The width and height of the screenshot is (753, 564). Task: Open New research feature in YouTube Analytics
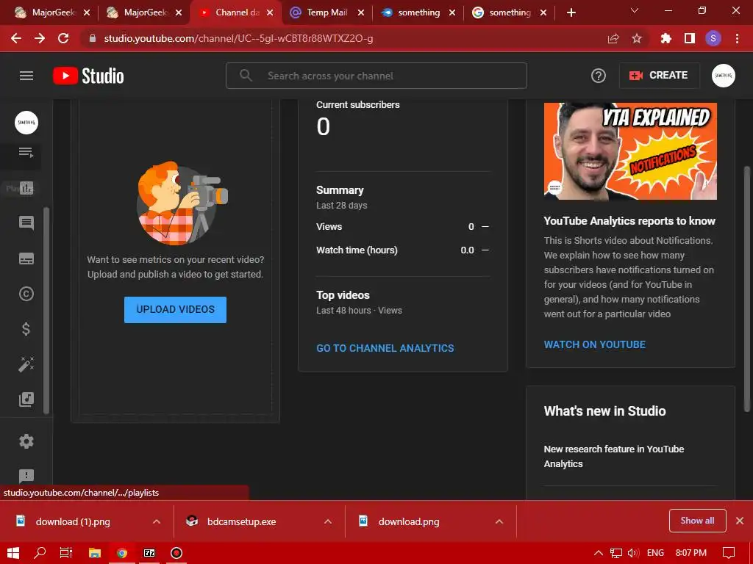(614, 456)
